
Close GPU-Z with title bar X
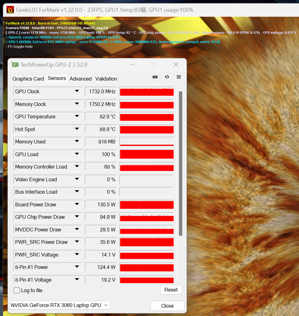coord(176,65)
